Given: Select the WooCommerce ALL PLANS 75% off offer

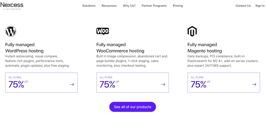Looking at the screenshot, I should [132, 83].
